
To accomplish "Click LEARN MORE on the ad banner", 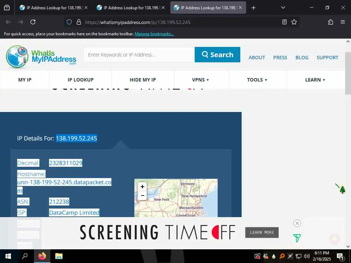I will click(x=262, y=233).
